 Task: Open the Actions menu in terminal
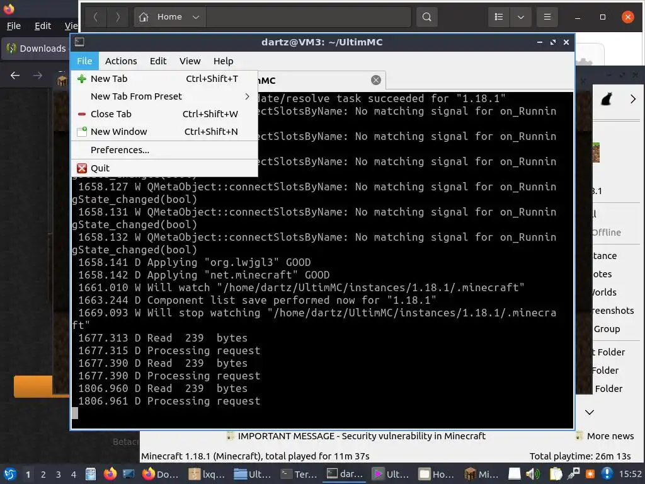121,61
